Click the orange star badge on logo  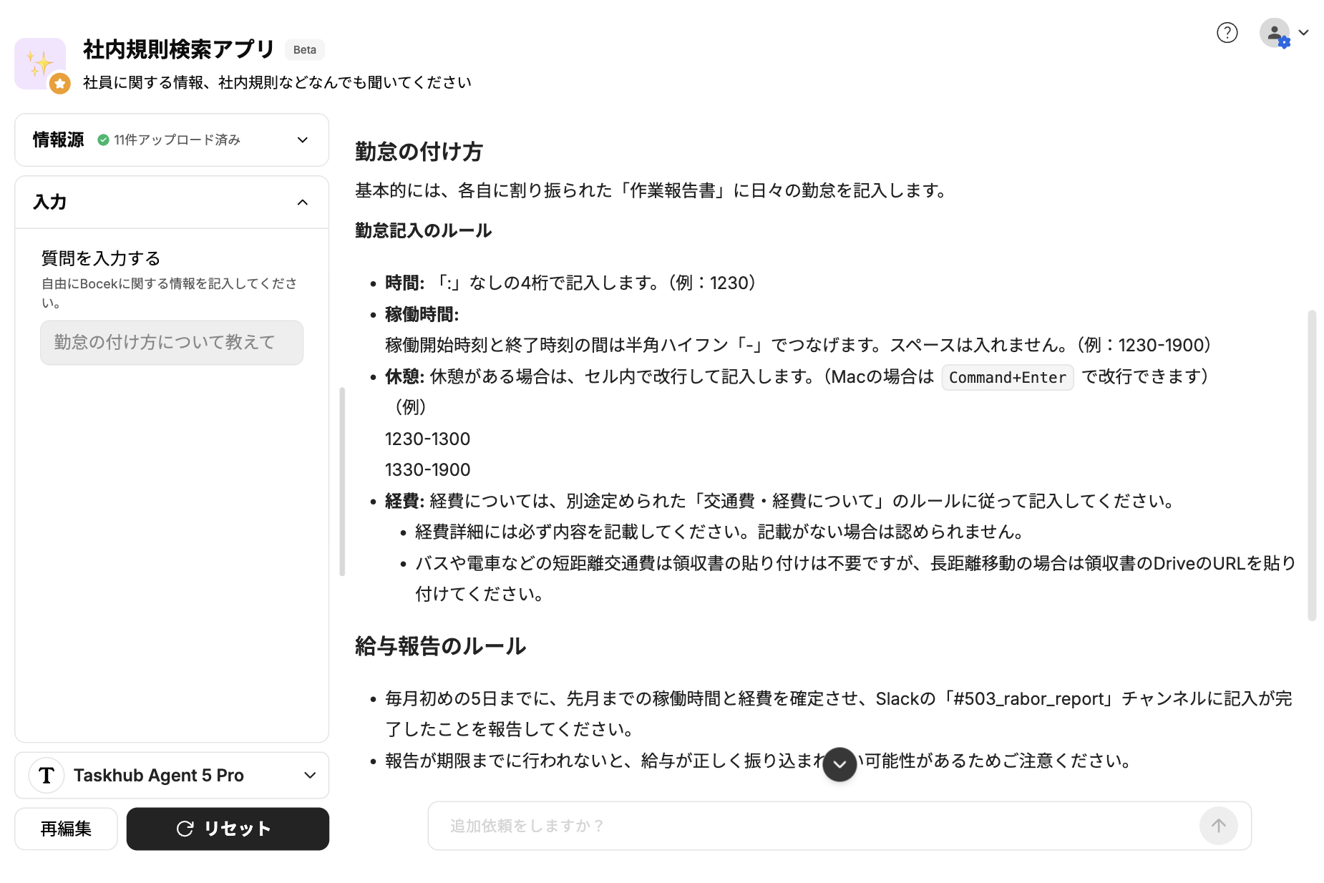pyautogui.click(x=60, y=84)
